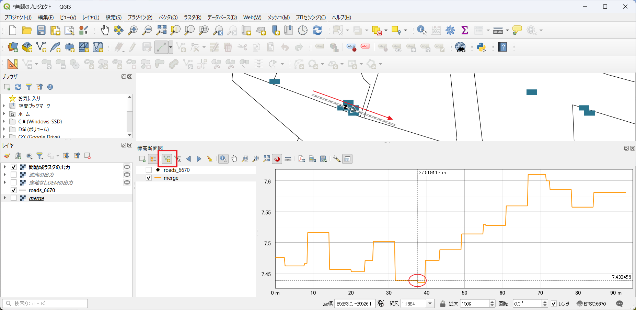The width and height of the screenshot is (636, 310).
Task: Select the Identify Features tool
Action: [422, 30]
